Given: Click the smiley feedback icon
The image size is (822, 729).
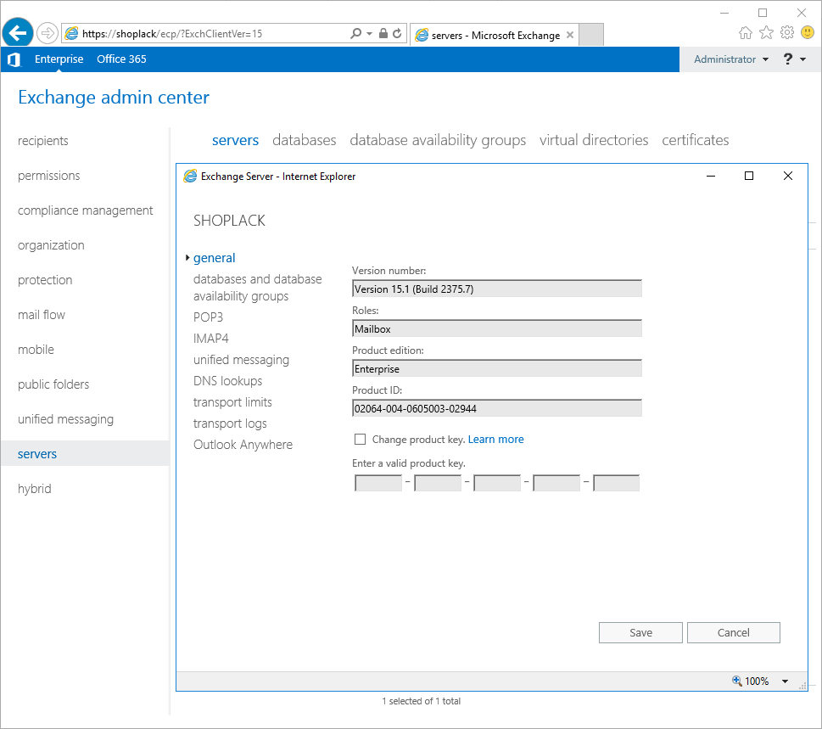Looking at the screenshot, I should 808,32.
